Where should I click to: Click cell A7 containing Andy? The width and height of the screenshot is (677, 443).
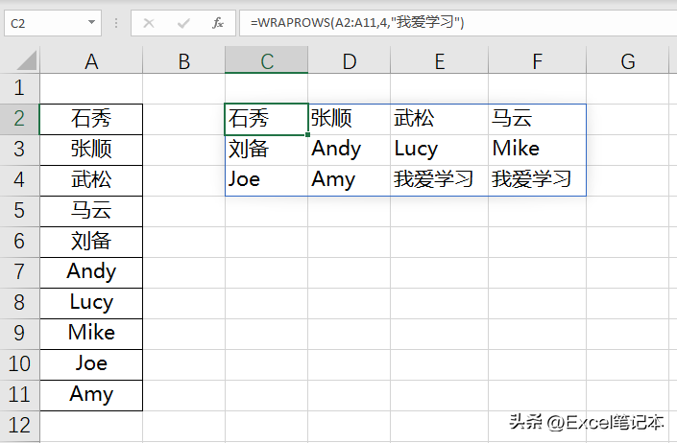point(91,272)
